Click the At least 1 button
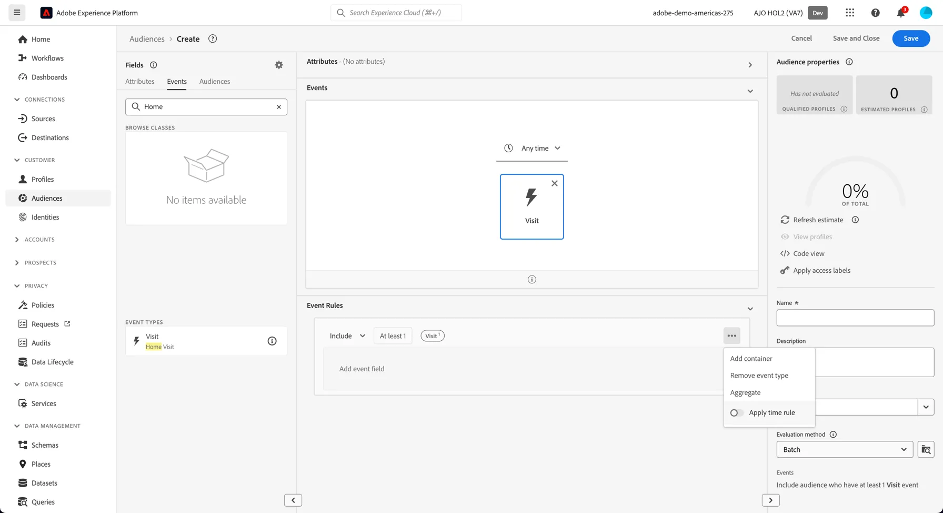Image resolution: width=943 pixels, height=513 pixels. [393, 336]
